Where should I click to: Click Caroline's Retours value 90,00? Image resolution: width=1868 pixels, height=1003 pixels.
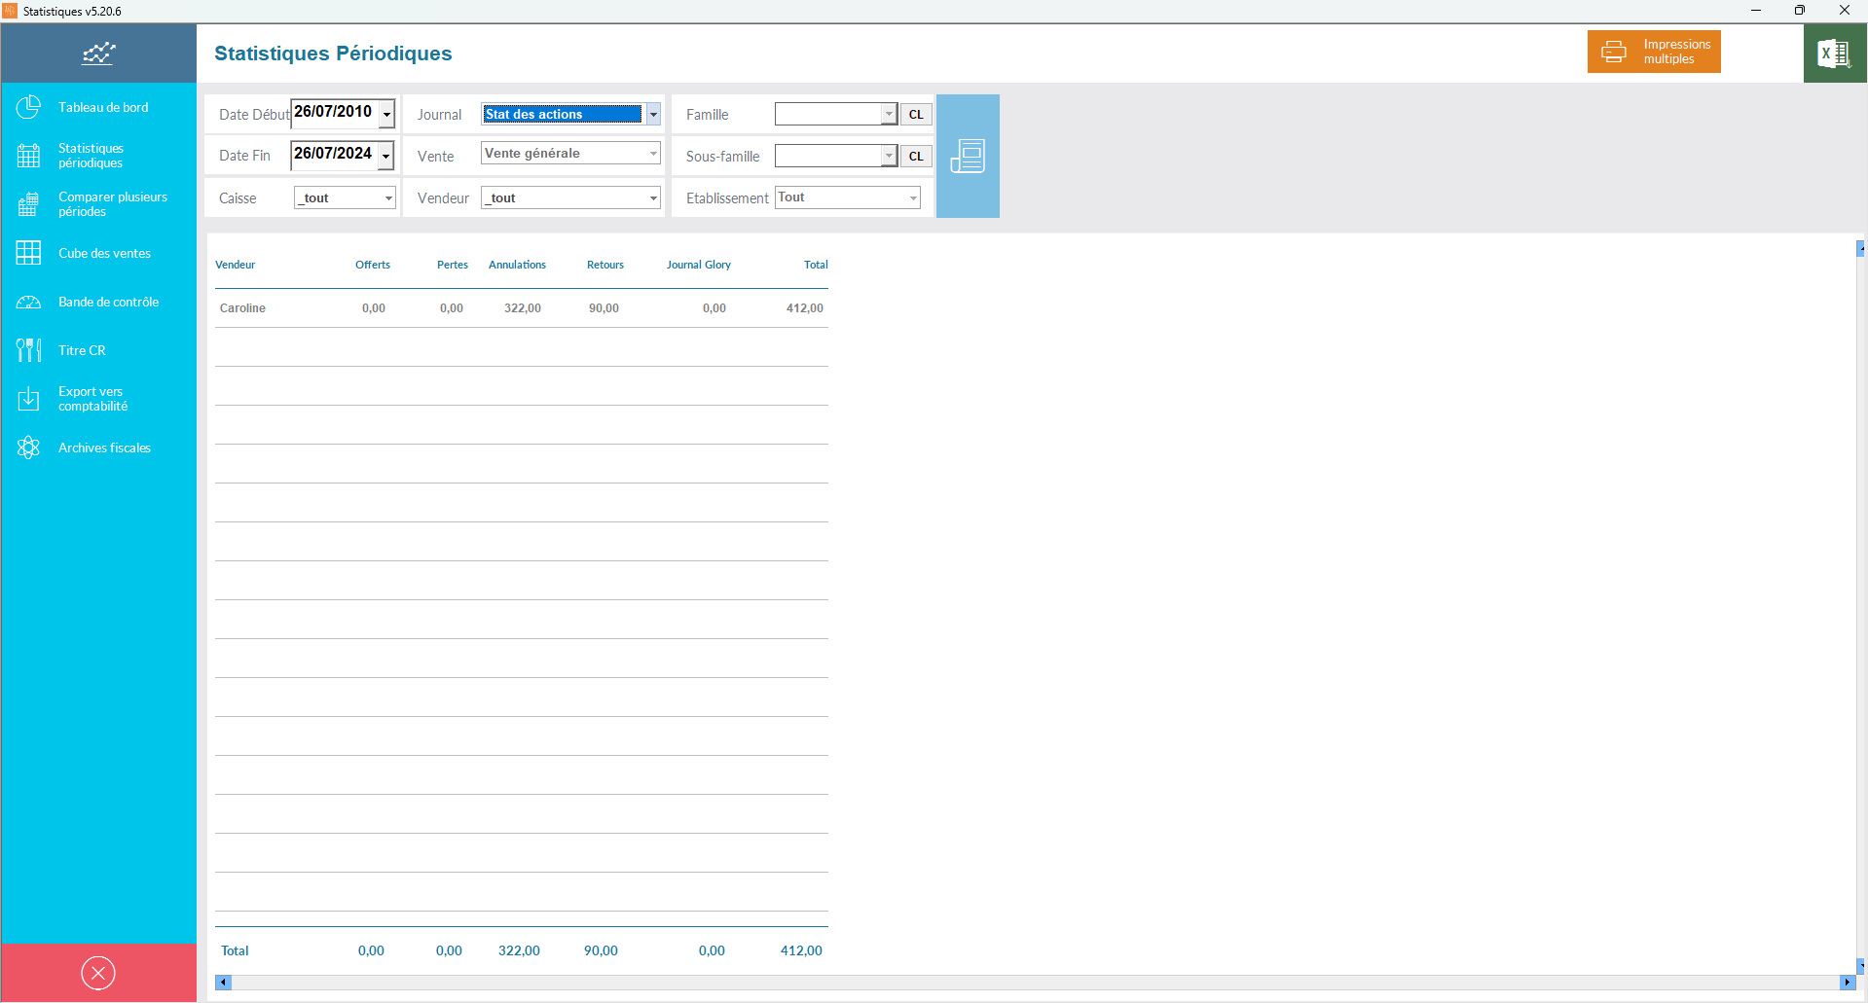[604, 308]
